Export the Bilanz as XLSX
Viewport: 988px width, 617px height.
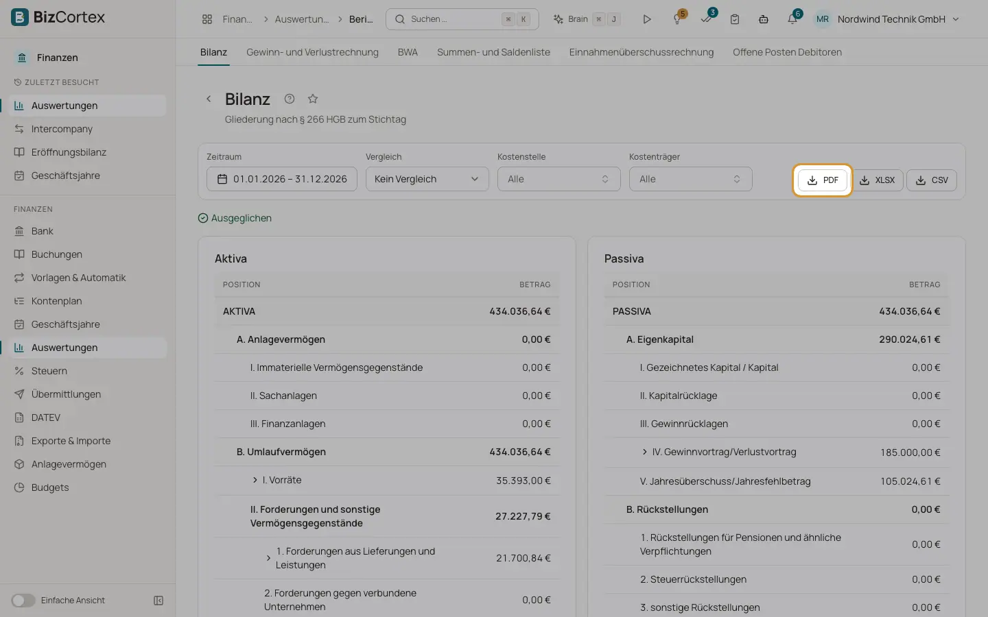[x=878, y=180]
